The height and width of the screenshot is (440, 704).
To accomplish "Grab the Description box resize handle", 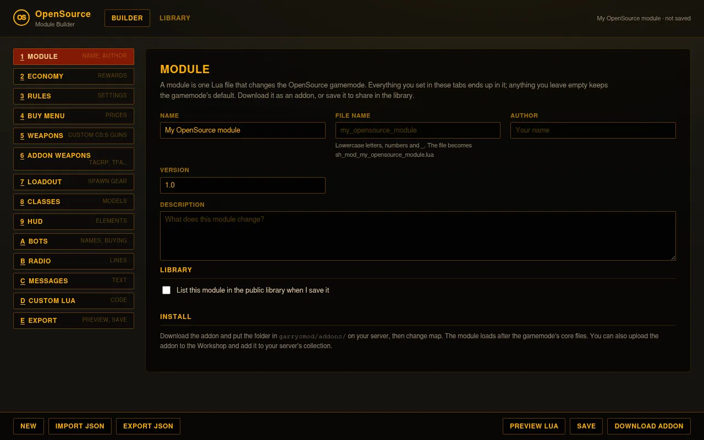I will point(672,257).
